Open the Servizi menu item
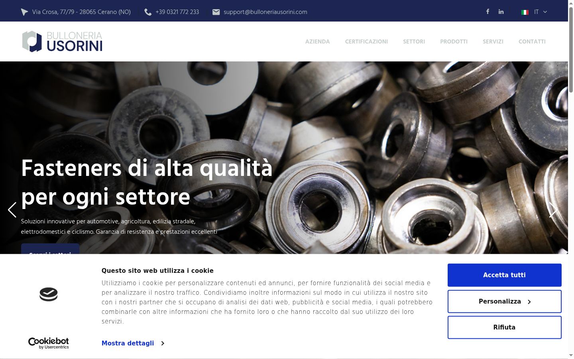Viewport: 574px width, 359px height. pyautogui.click(x=493, y=41)
